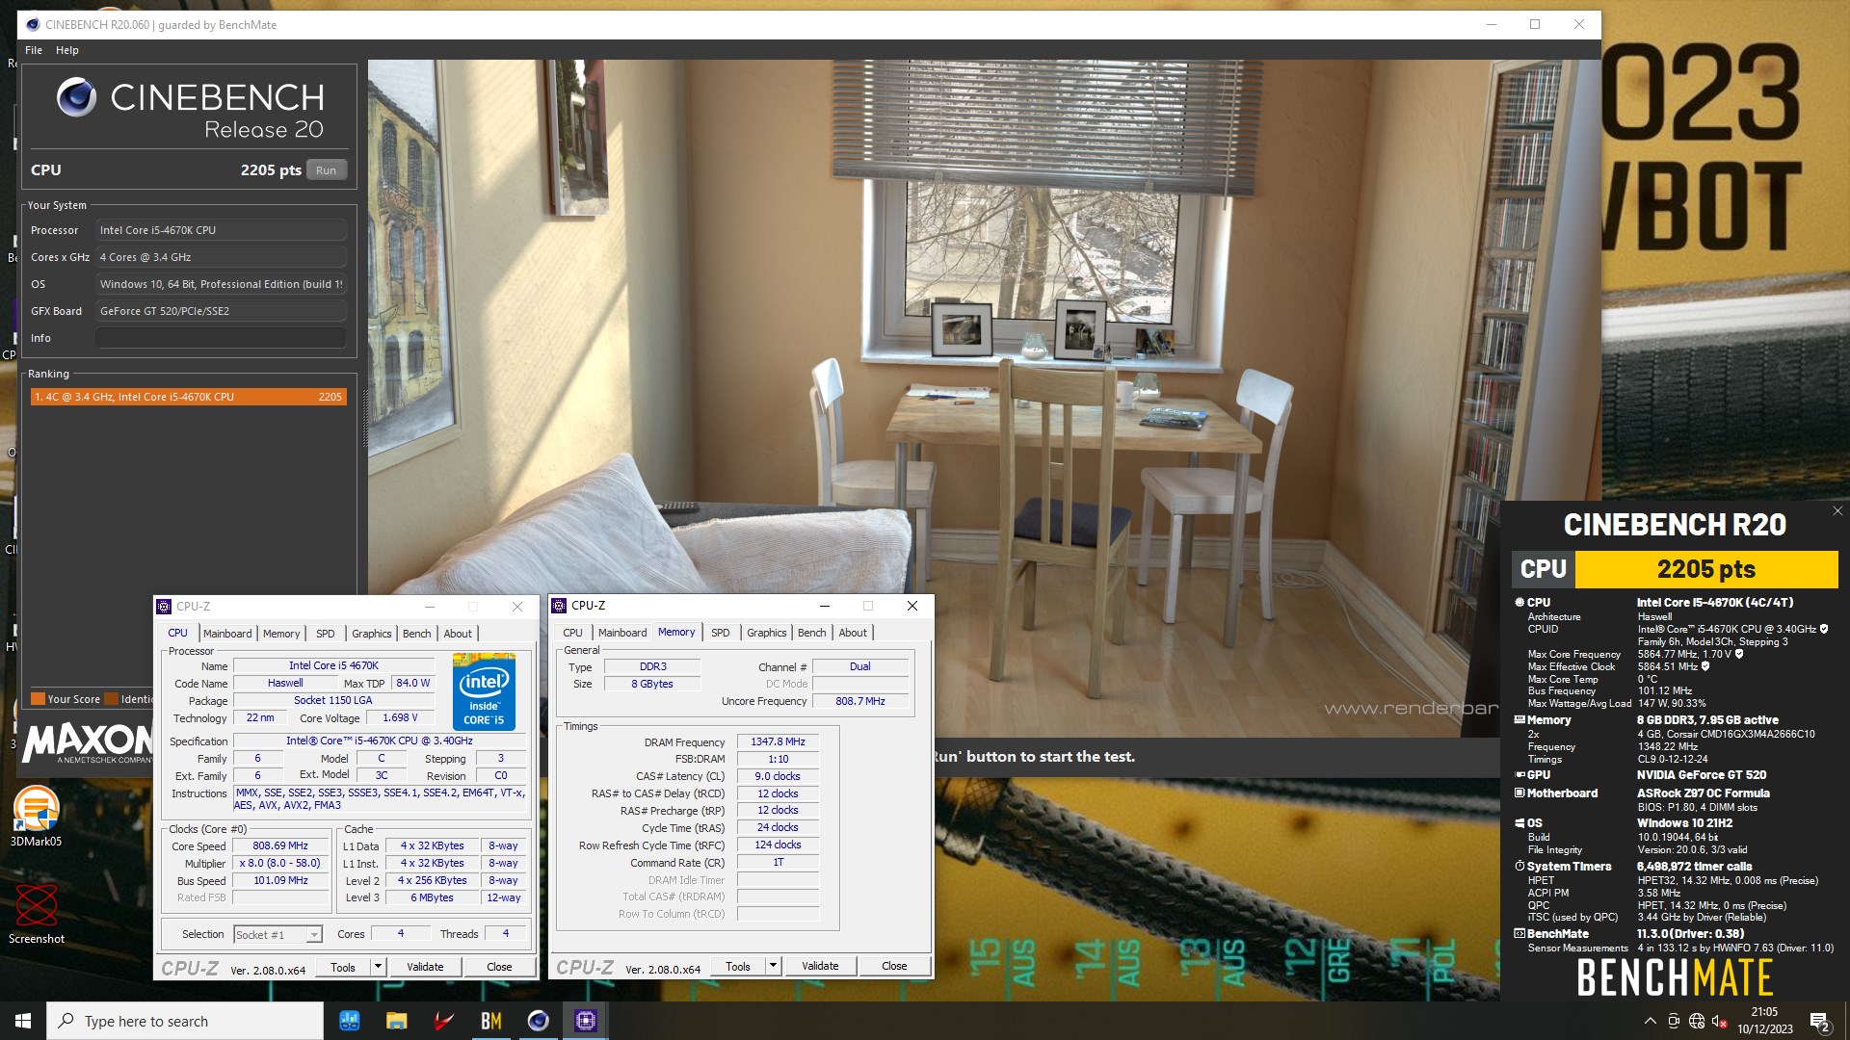Open Mainboard tab in right CPU-Z window
This screenshot has width=1850, height=1040.
(x=622, y=633)
